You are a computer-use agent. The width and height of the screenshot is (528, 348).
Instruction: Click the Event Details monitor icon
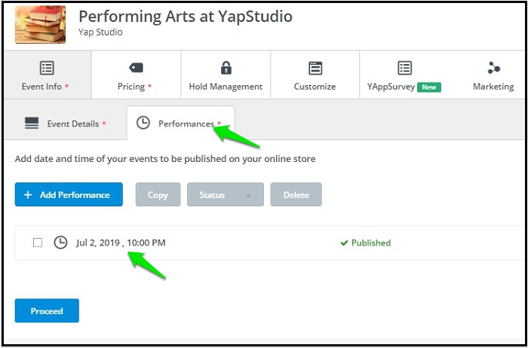point(32,124)
